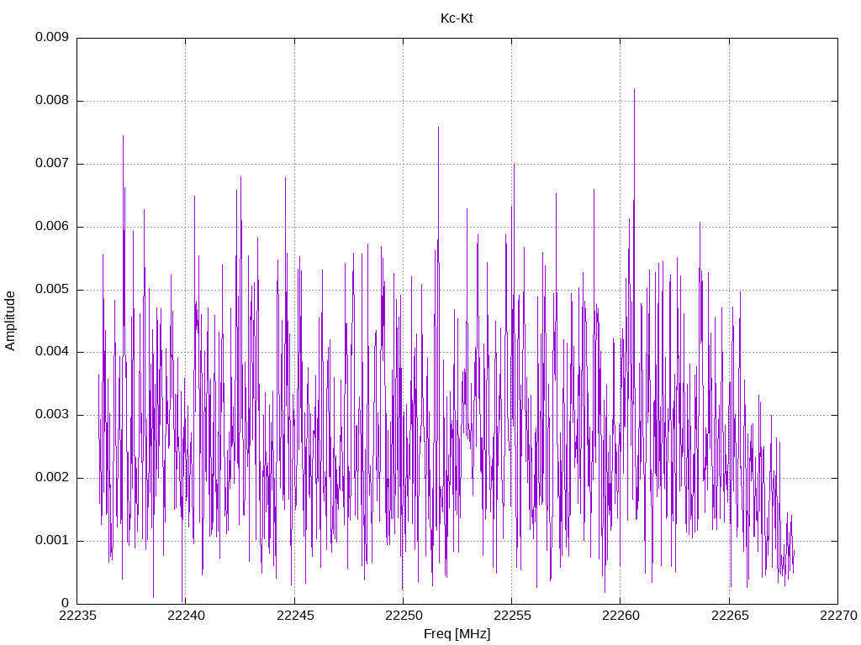Click the peak tip near 22237 MHz
The image size is (861, 645).
[x=123, y=136]
